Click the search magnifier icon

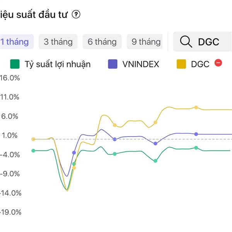click(x=186, y=42)
